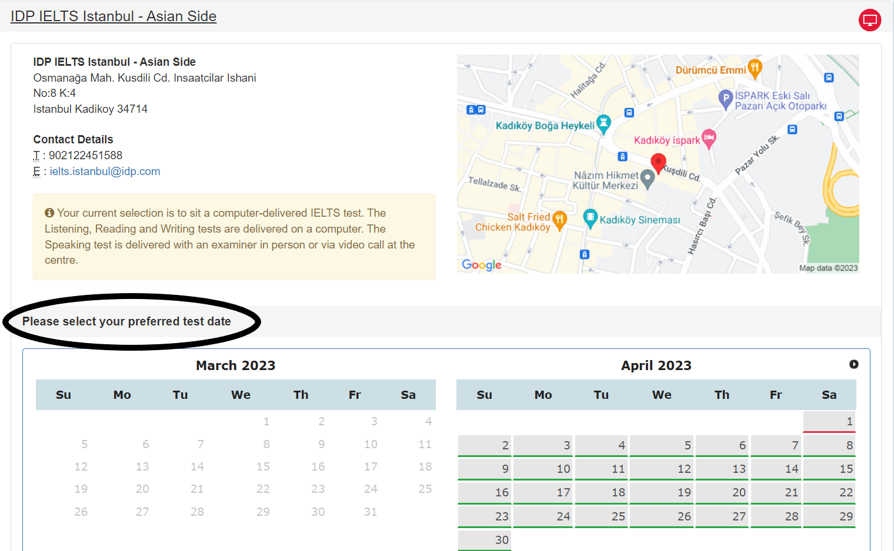Image resolution: width=894 pixels, height=551 pixels.
Task: Select April 28 test date
Action: (x=776, y=517)
